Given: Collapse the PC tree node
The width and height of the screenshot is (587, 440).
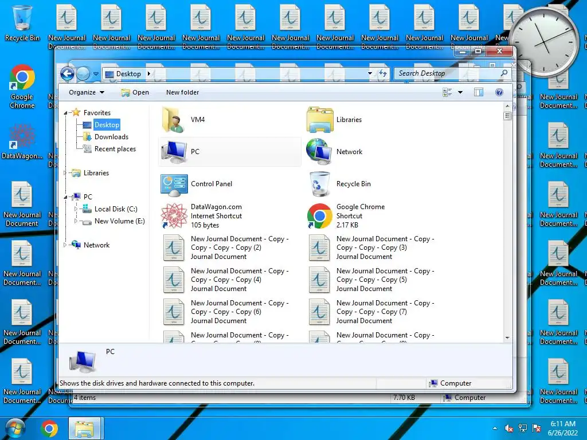Looking at the screenshot, I should pyautogui.click(x=65, y=197).
